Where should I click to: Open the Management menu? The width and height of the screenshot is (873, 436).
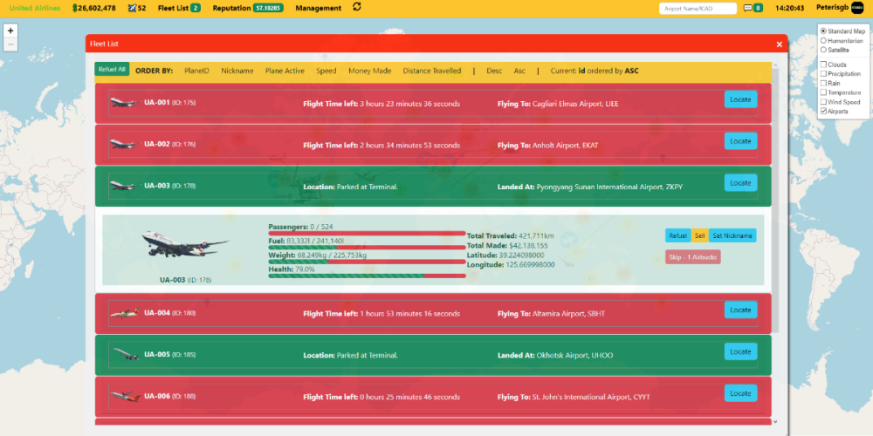(318, 8)
